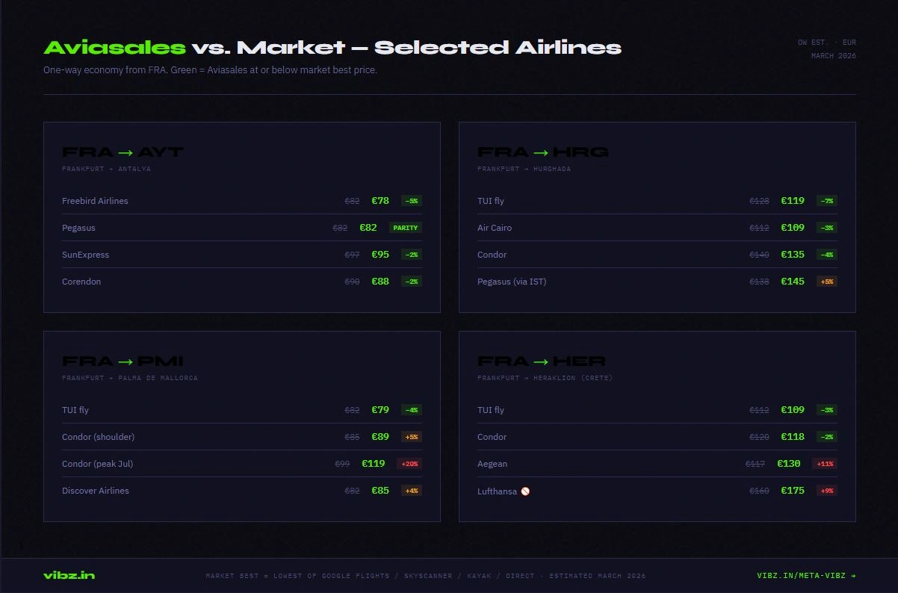
Task: Click the green arrow in FRA → AYT heading
Action: click(126, 152)
